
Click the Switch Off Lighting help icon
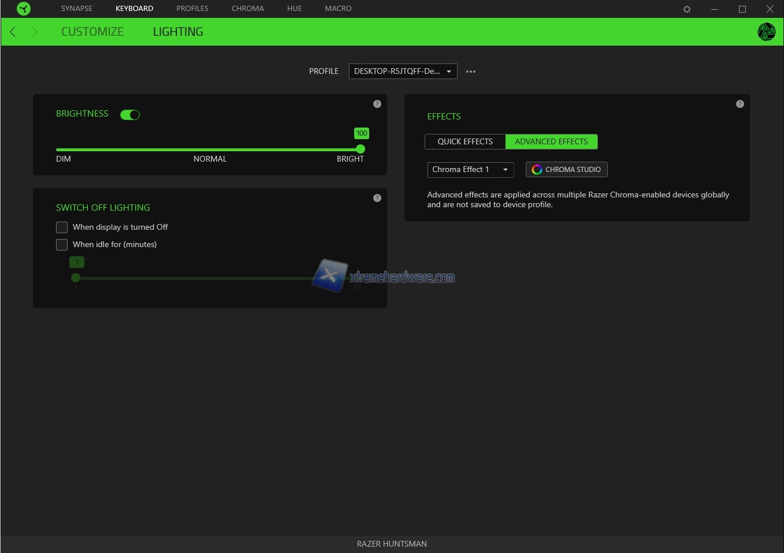click(377, 198)
